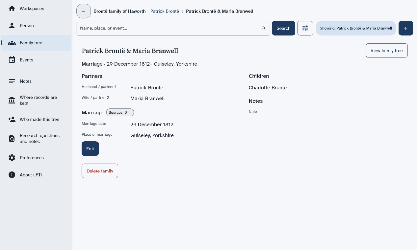
Task: Click the Brontë family of Haworth title
Action: pyautogui.click(x=119, y=11)
